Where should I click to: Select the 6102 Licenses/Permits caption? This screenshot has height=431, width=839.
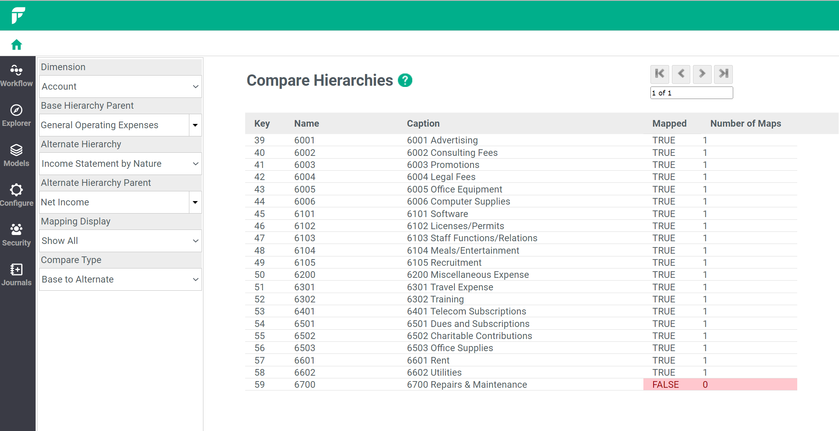click(x=455, y=226)
